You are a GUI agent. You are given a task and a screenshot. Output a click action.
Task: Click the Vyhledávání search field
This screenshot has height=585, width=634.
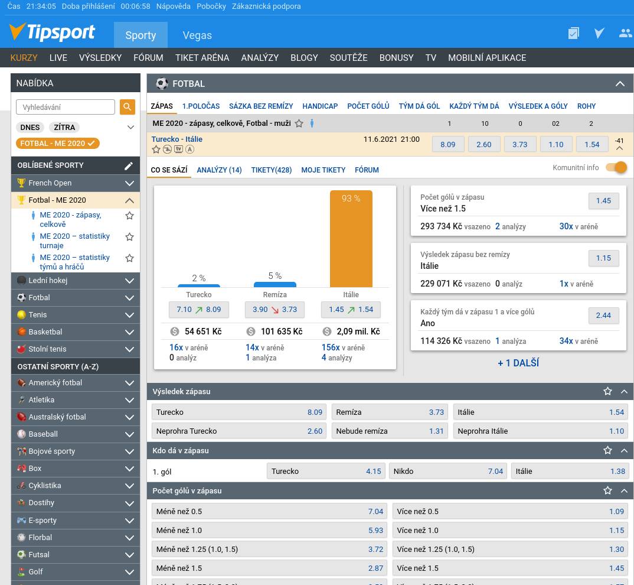(x=66, y=107)
